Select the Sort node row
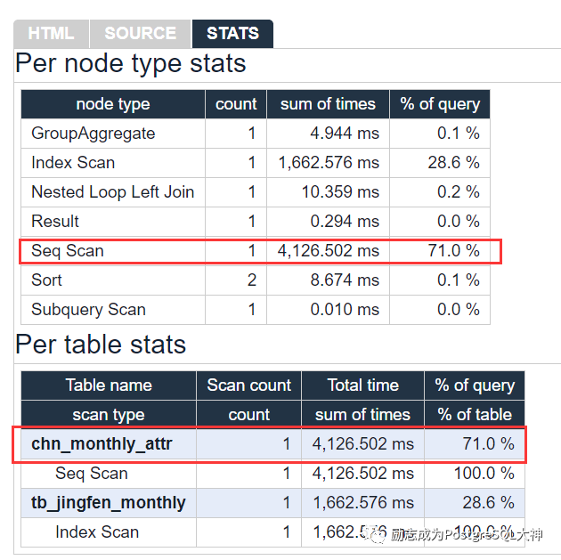This screenshot has width=561, height=560. tap(256, 280)
